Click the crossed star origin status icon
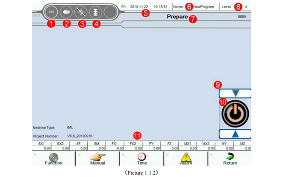The height and width of the screenshot is (177, 286). pyautogui.click(x=81, y=12)
